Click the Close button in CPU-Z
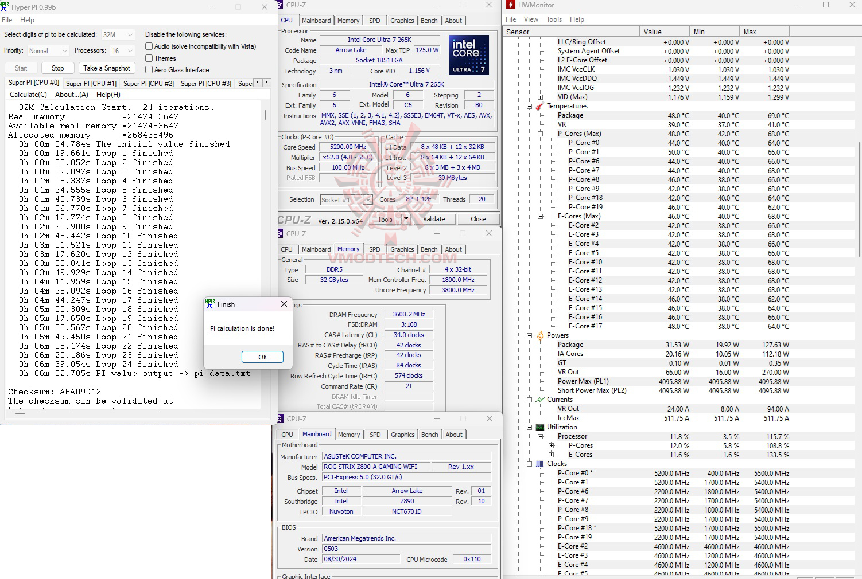This screenshot has height=579, width=862. 478,219
